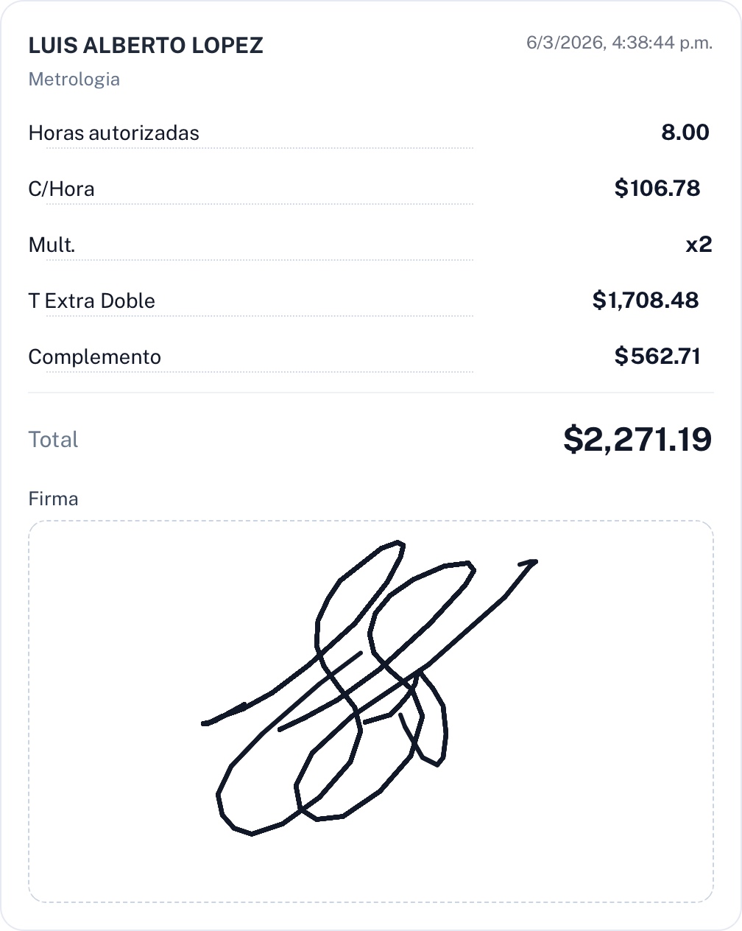Click the Metrologia department label
This screenshot has height=931, width=742.
click(x=74, y=80)
